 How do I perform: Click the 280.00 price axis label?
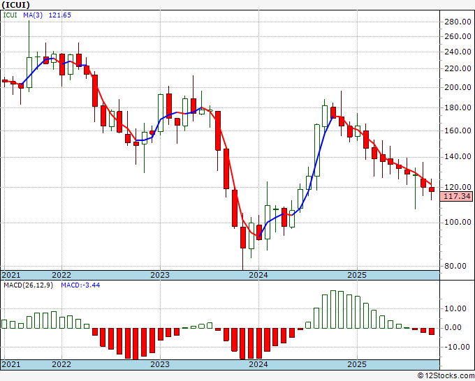point(458,22)
